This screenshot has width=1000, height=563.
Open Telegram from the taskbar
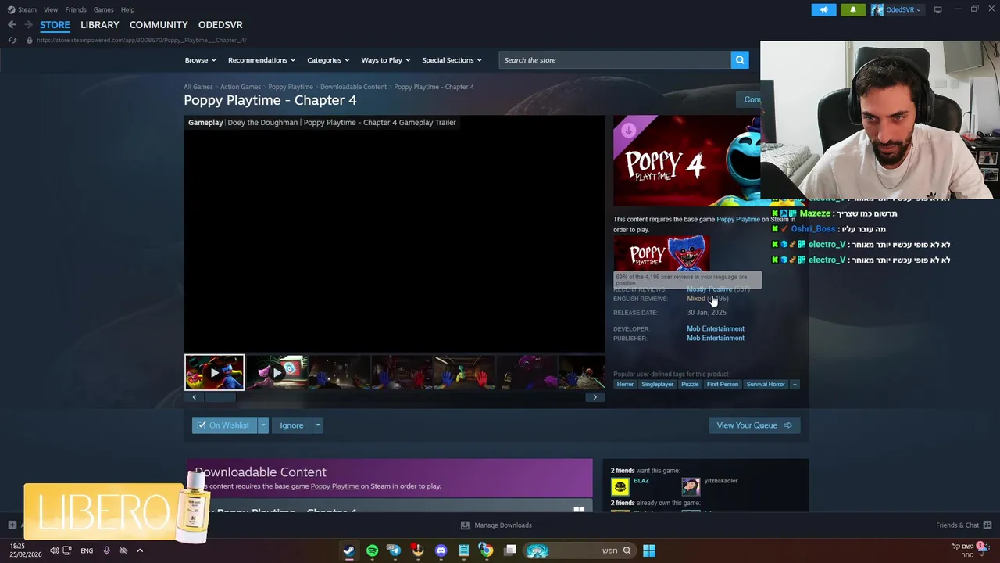[395, 550]
